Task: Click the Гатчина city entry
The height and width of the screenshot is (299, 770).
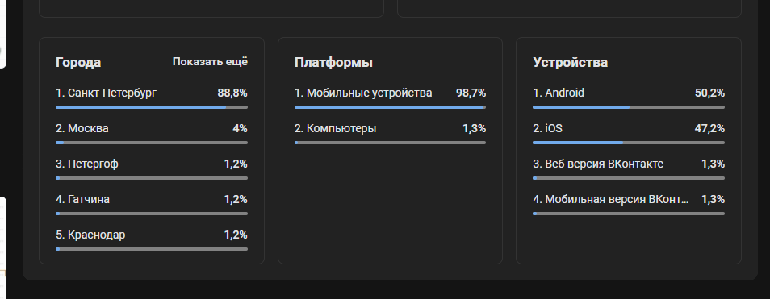Action: coord(152,205)
